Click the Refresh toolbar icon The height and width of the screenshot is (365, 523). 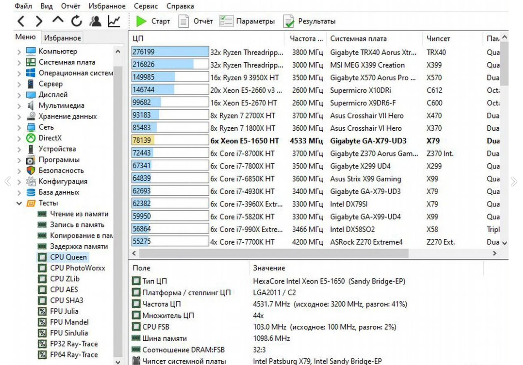[76, 21]
